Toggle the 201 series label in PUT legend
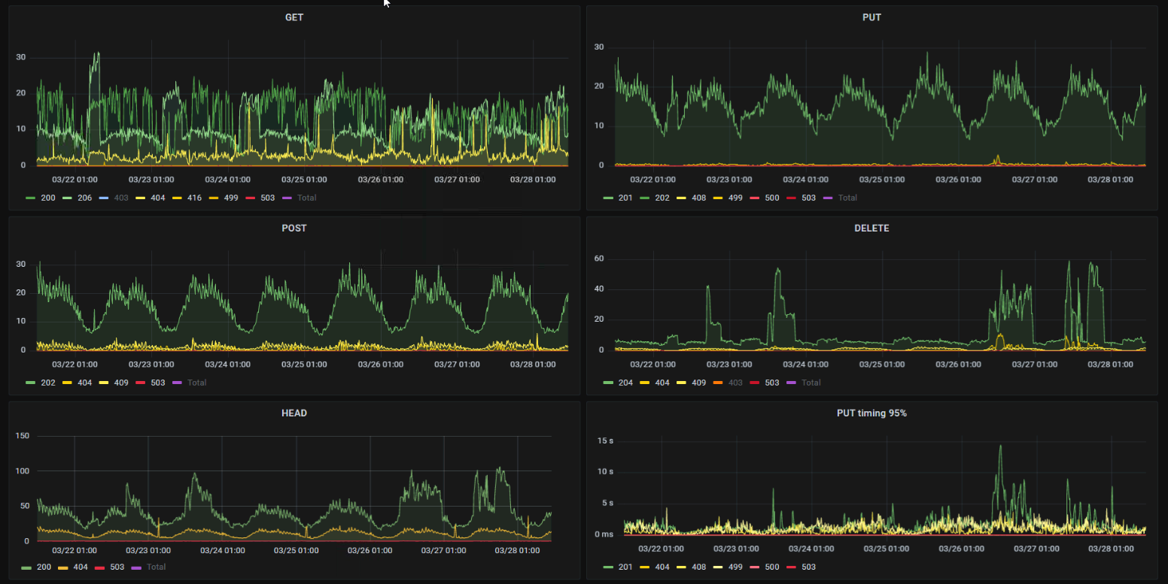 [x=624, y=198]
